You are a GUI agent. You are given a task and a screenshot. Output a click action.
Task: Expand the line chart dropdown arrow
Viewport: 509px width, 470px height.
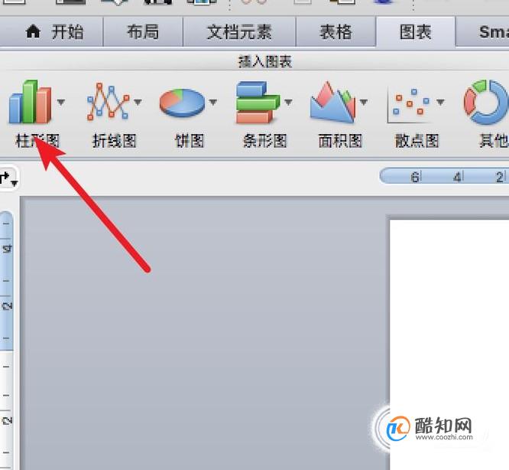click(138, 102)
